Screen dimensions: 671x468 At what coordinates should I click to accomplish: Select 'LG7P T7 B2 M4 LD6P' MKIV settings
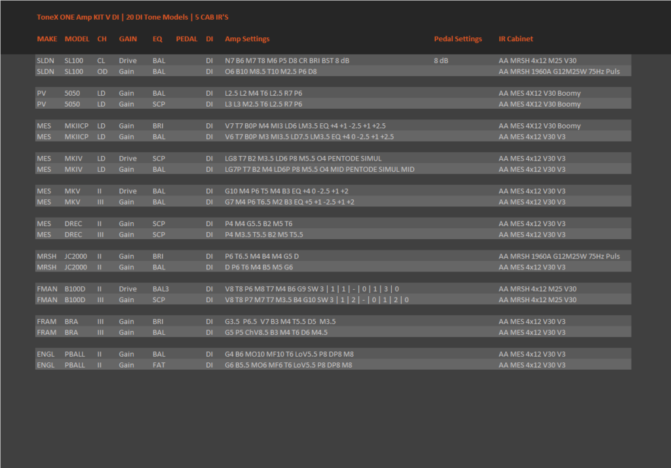[320, 170]
